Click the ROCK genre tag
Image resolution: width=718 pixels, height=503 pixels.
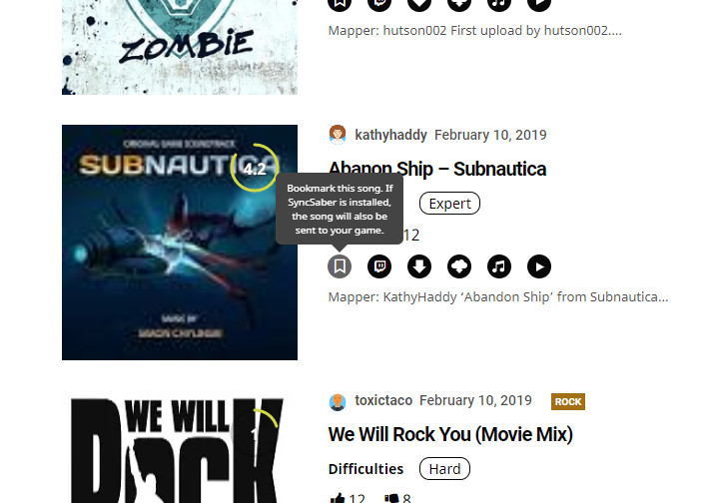click(568, 402)
